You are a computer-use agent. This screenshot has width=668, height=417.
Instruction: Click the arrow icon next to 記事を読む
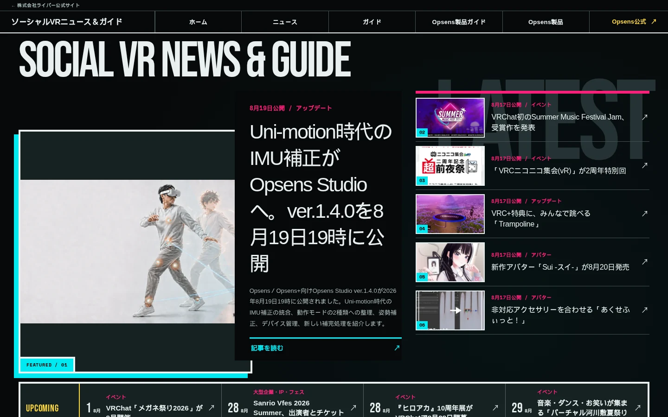397,347
